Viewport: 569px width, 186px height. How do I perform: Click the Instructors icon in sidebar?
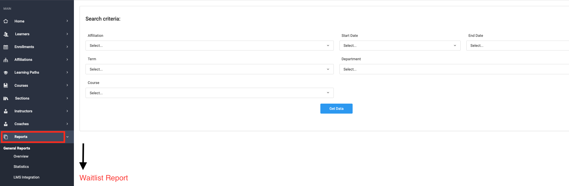pos(6,111)
